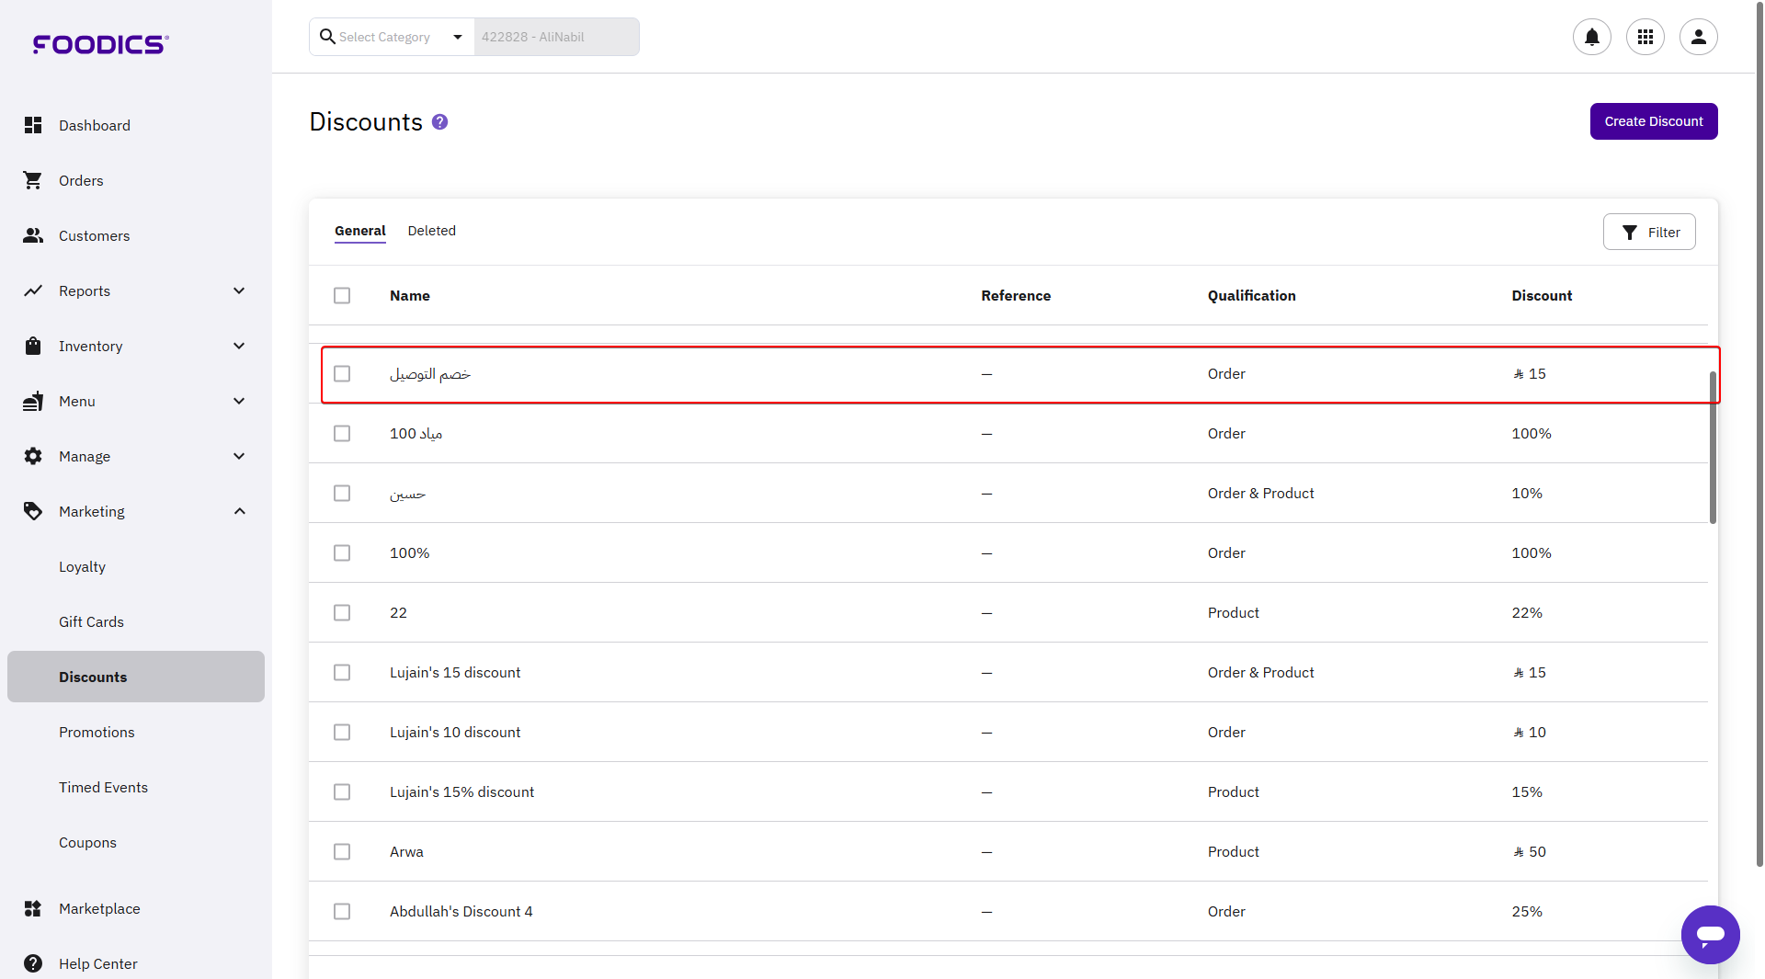Screen dimensions: 1765x979
Task: Check the box for Lujain's 15 discount
Action: [342, 672]
